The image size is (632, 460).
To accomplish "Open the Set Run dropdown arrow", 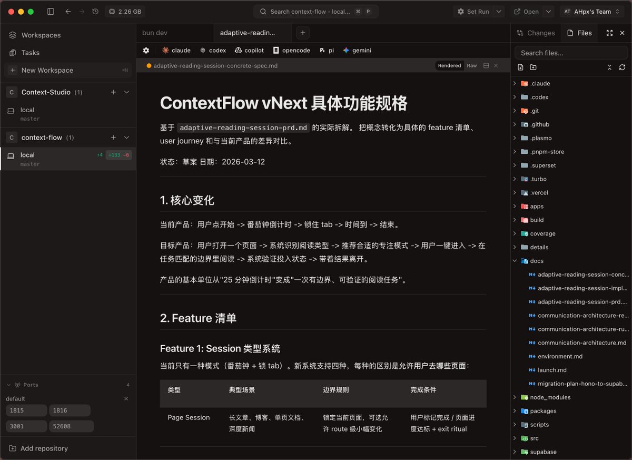I will [499, 12].
